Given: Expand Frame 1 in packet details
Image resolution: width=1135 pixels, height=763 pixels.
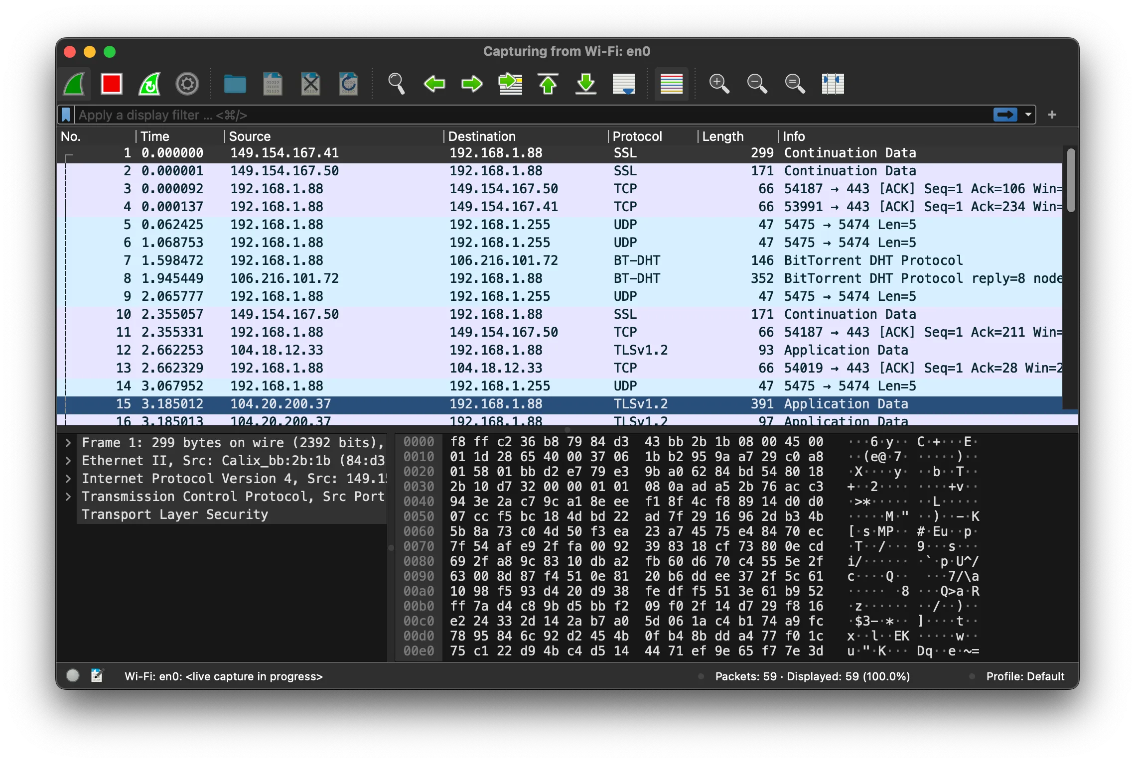Looking at the screenshot, I should pyautogui.click(x=68, y=442).
